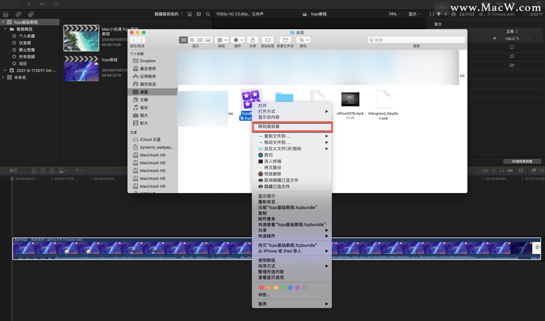Image resolution: width=545 pixels, height=321 pixels.
Task: Open the 正常 blend mode dropdown
Action: [x=512, y=31]
